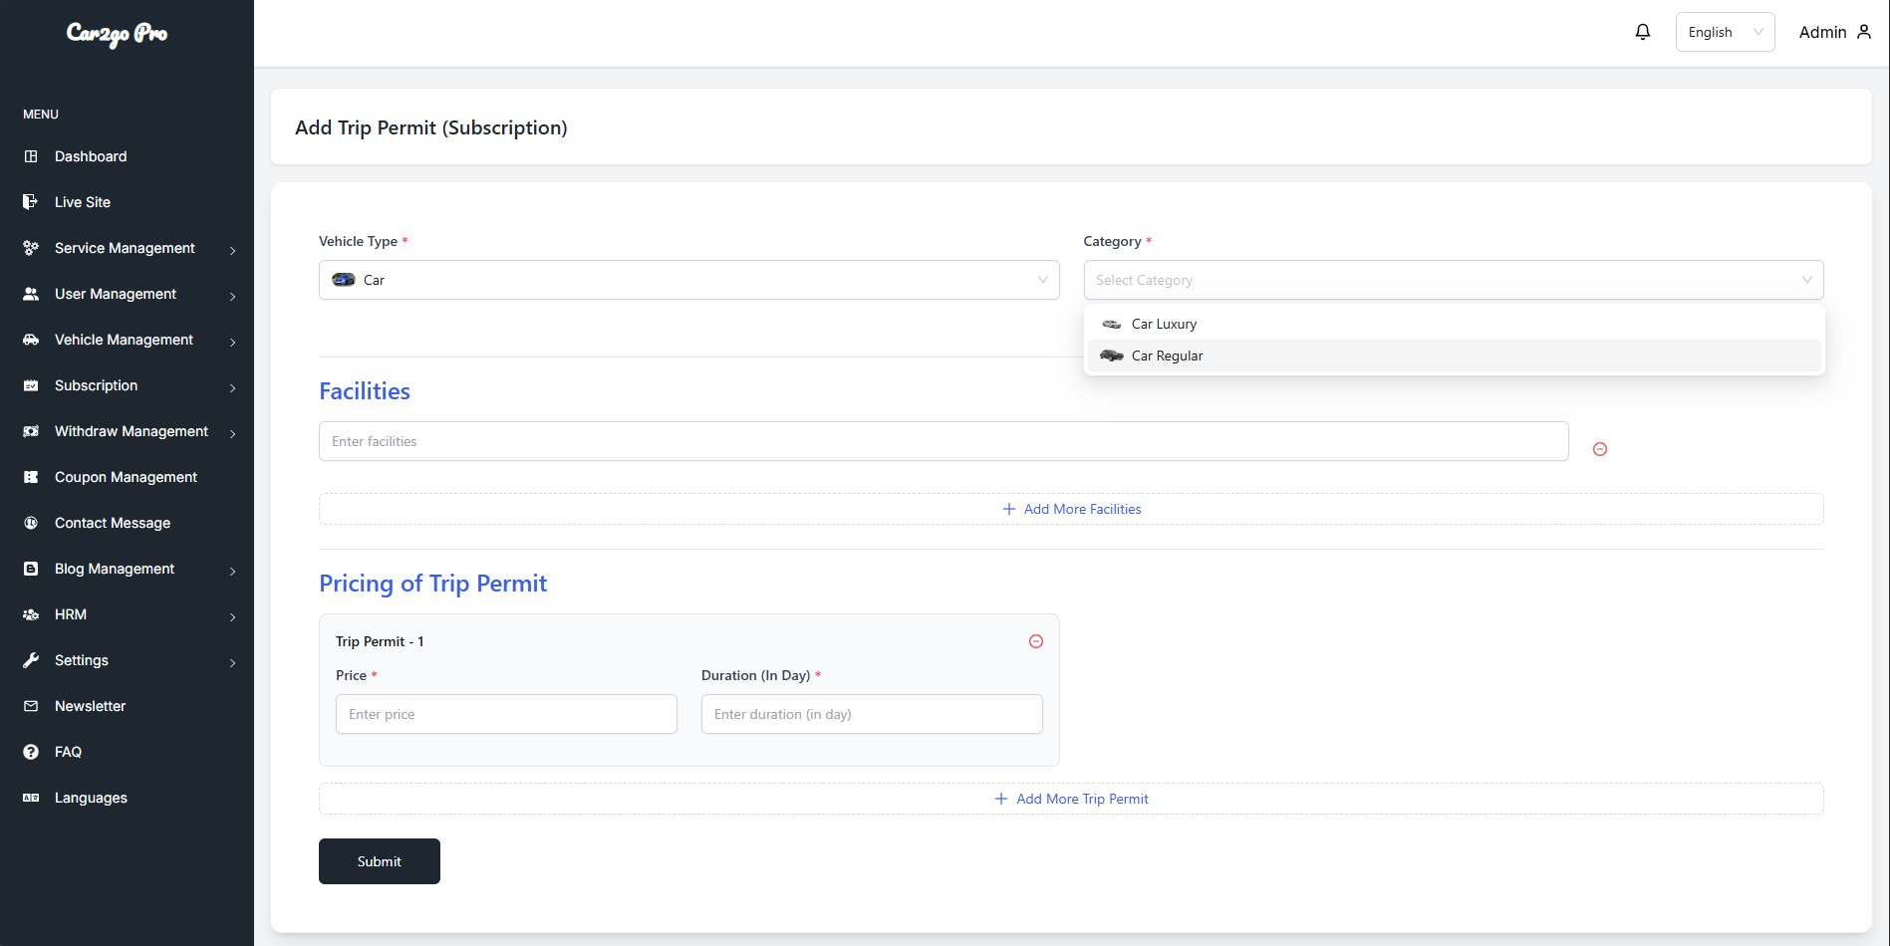Focus the Enter duration (in day) input
The image size is (1890, 946).
pos(872,714)
